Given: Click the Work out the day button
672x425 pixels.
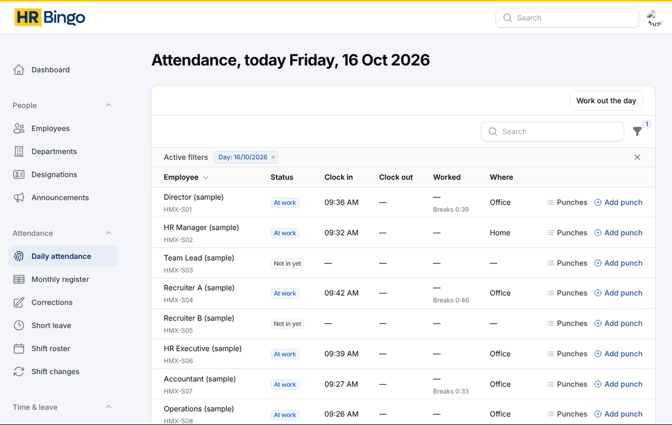Looking at the screenshot, I should click(x=606, y=101).
